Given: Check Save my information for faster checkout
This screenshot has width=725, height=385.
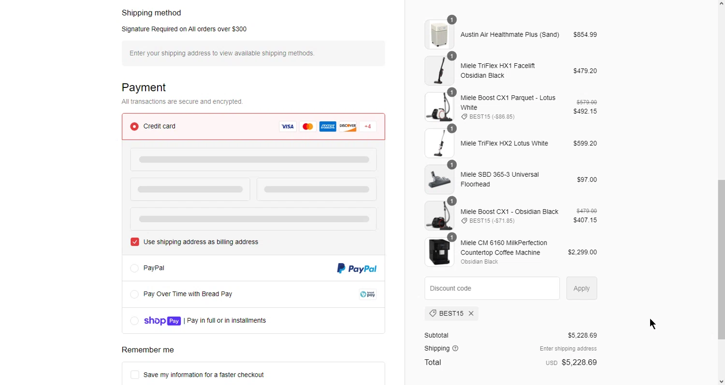Looking at the screenshot, I should pyautogui.click(x=135, y=375).
